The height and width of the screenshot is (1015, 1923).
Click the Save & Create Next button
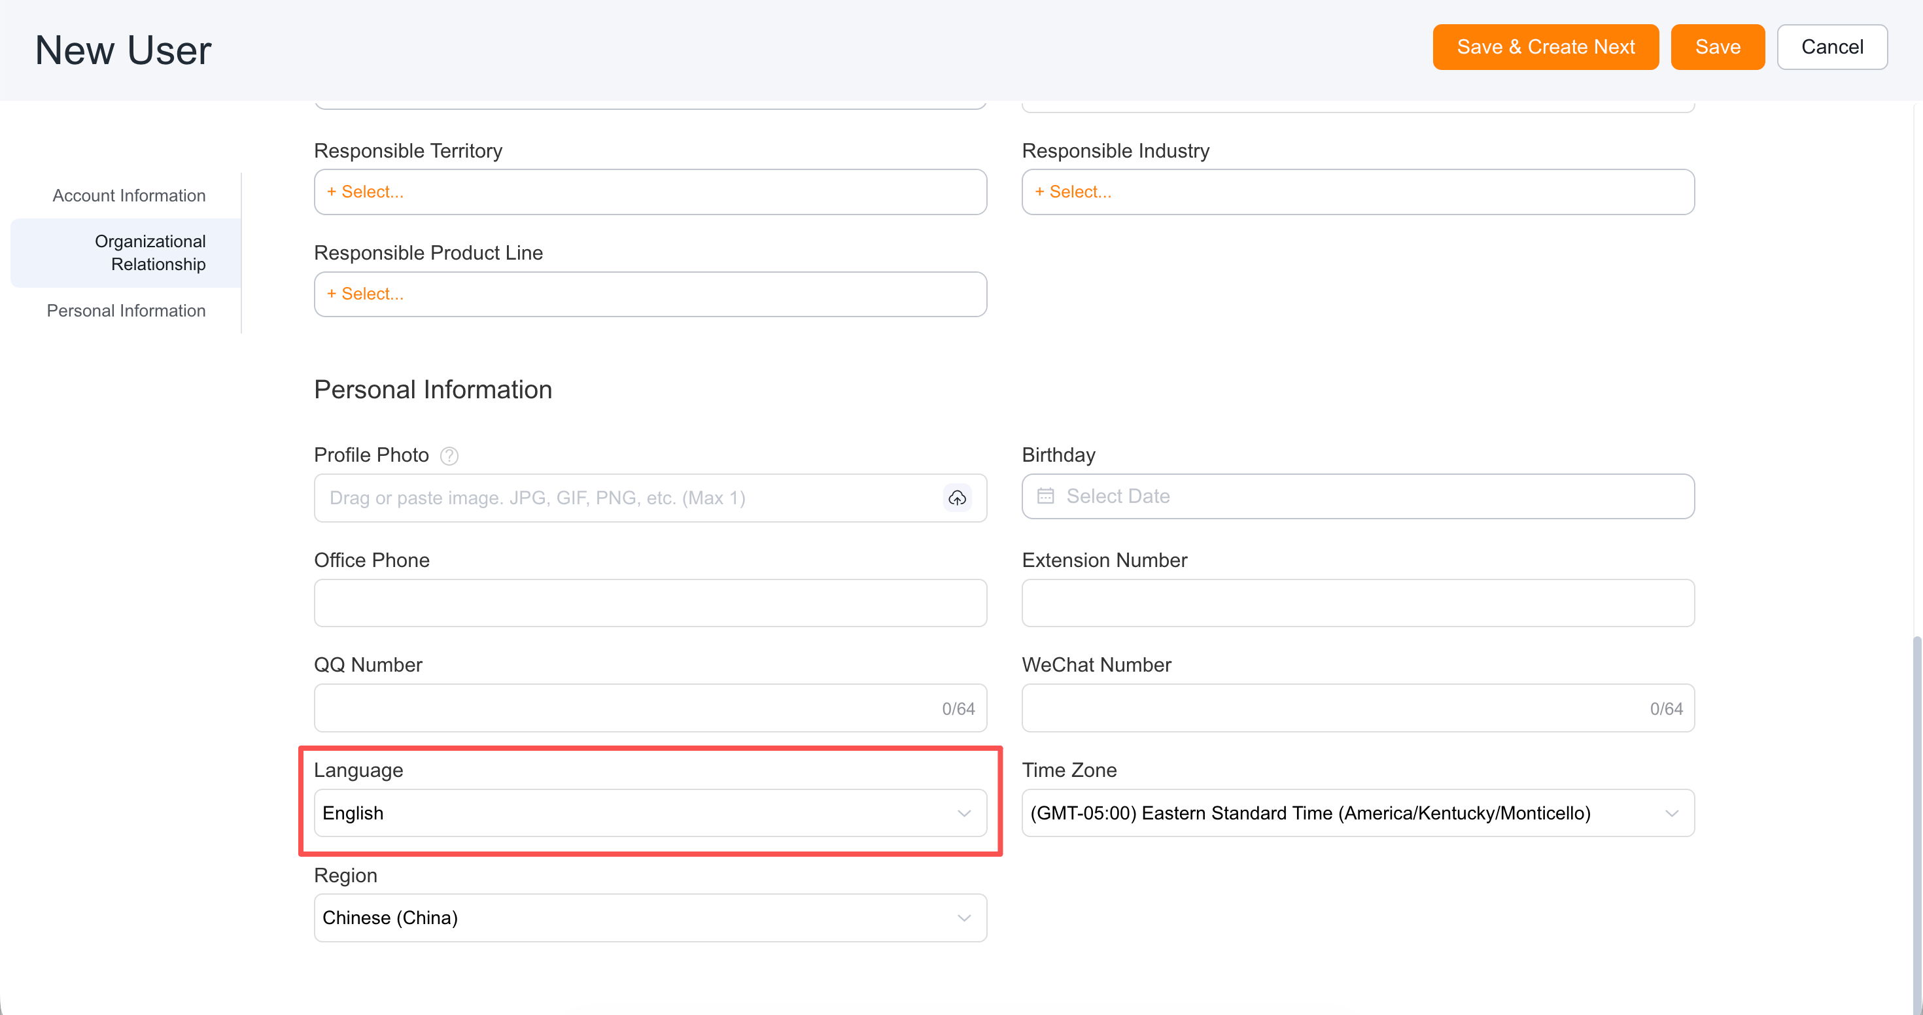click(x=1545, y=47)
